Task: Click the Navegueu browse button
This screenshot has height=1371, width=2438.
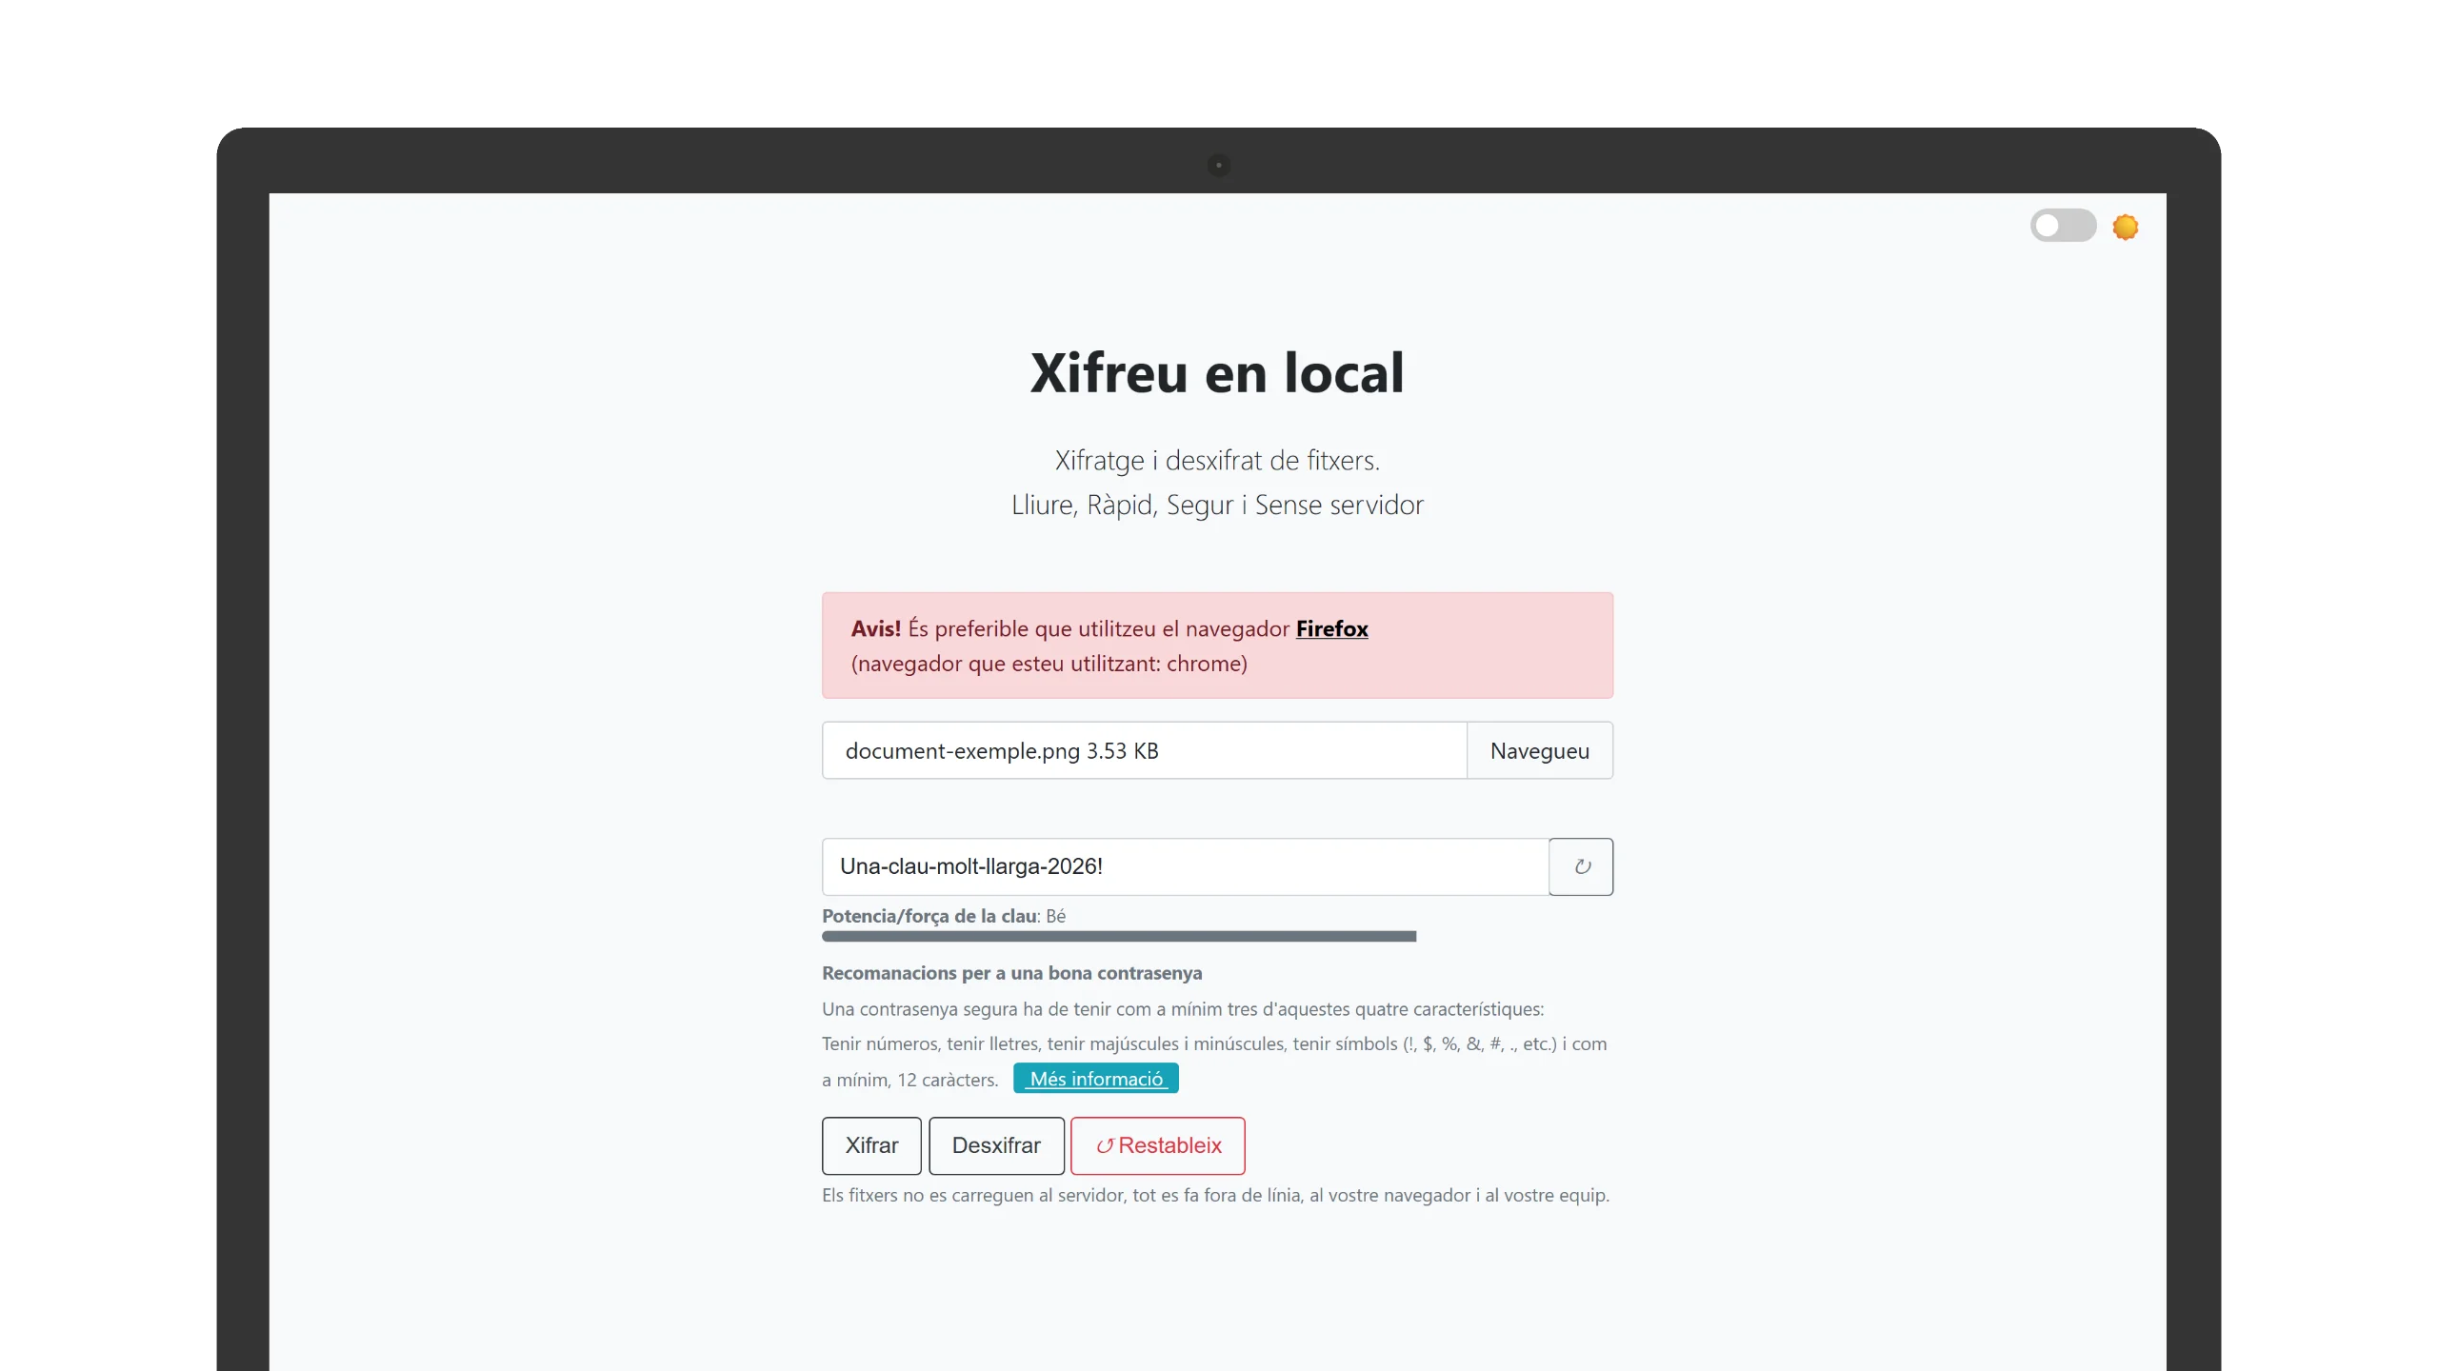Action: [1540, 750]
